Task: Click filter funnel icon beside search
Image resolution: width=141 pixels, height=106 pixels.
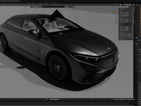Action: pyautogui.click(x=71, y=7)
